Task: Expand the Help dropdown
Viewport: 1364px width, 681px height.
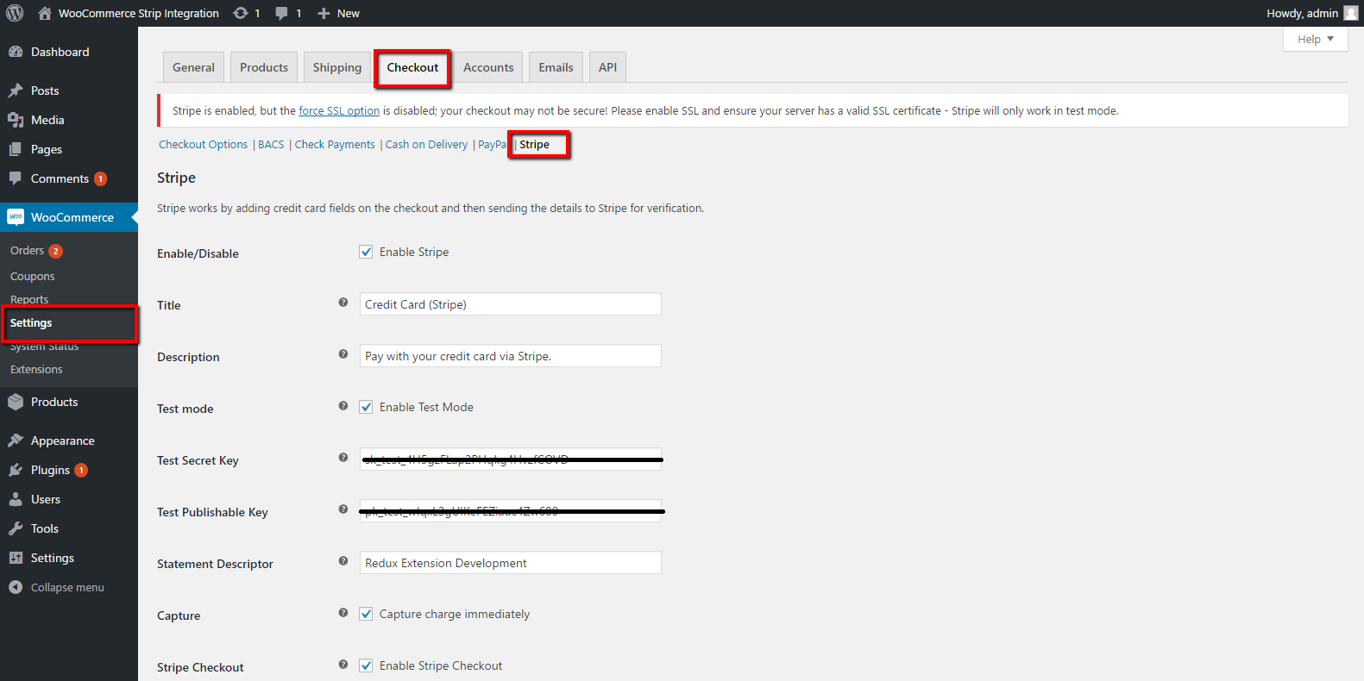Action: [x=1315, y=39]
